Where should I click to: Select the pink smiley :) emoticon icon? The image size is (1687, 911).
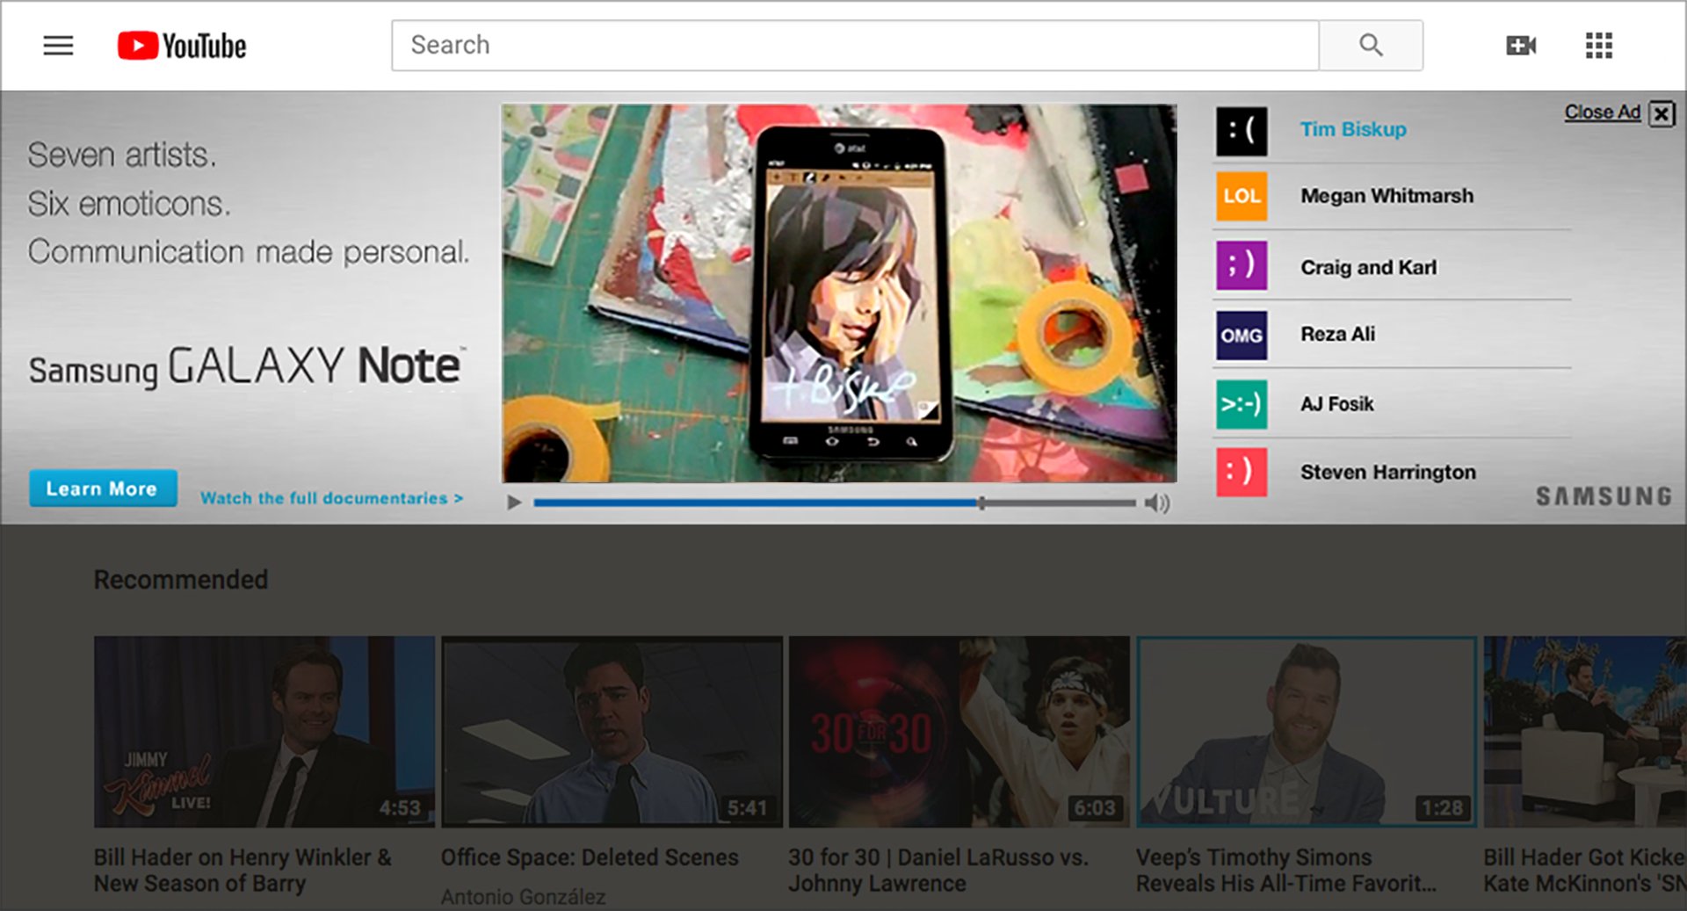[x=1241, y=472]
